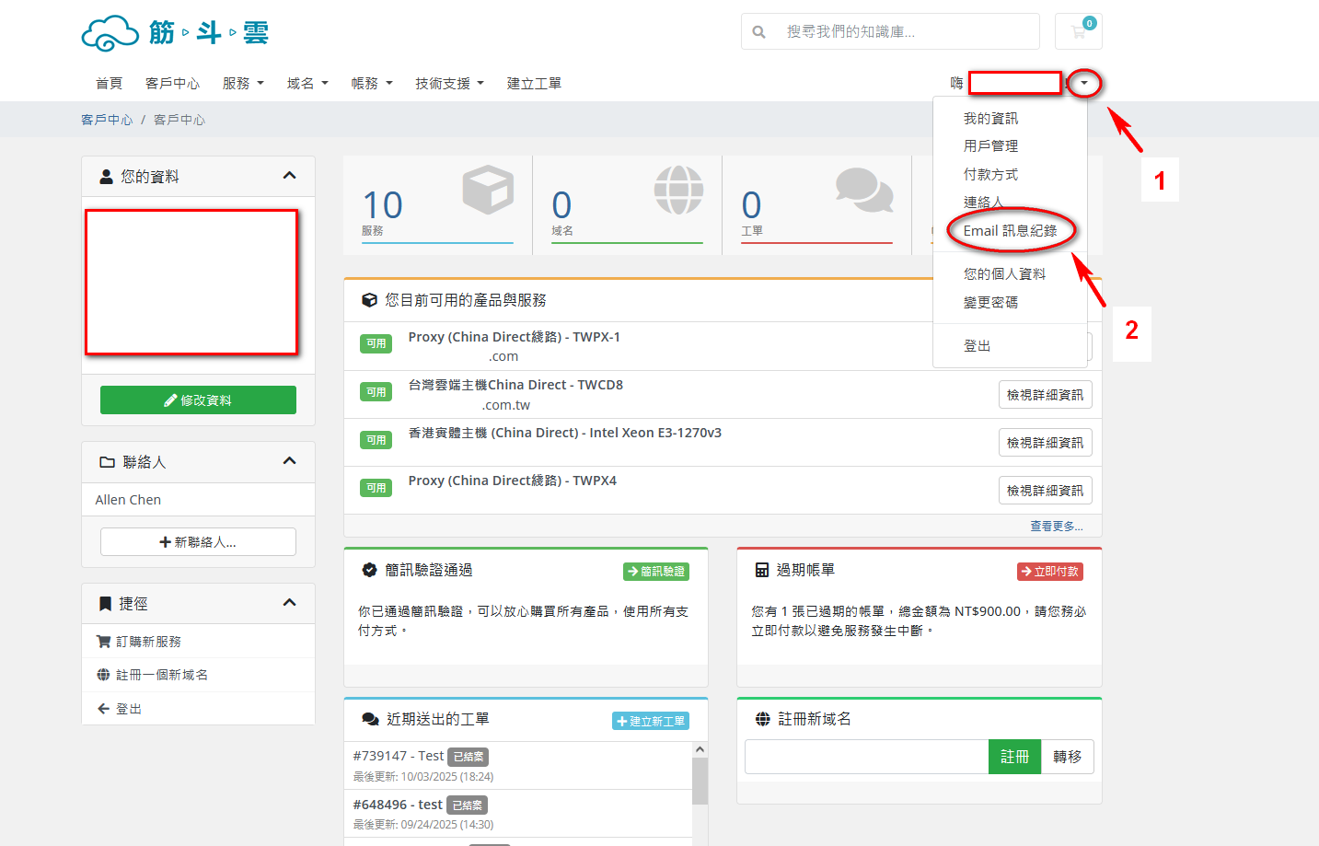1319x846 pixels.
Task: Click the shopping cart icon
Action: tap(1078, 32)
